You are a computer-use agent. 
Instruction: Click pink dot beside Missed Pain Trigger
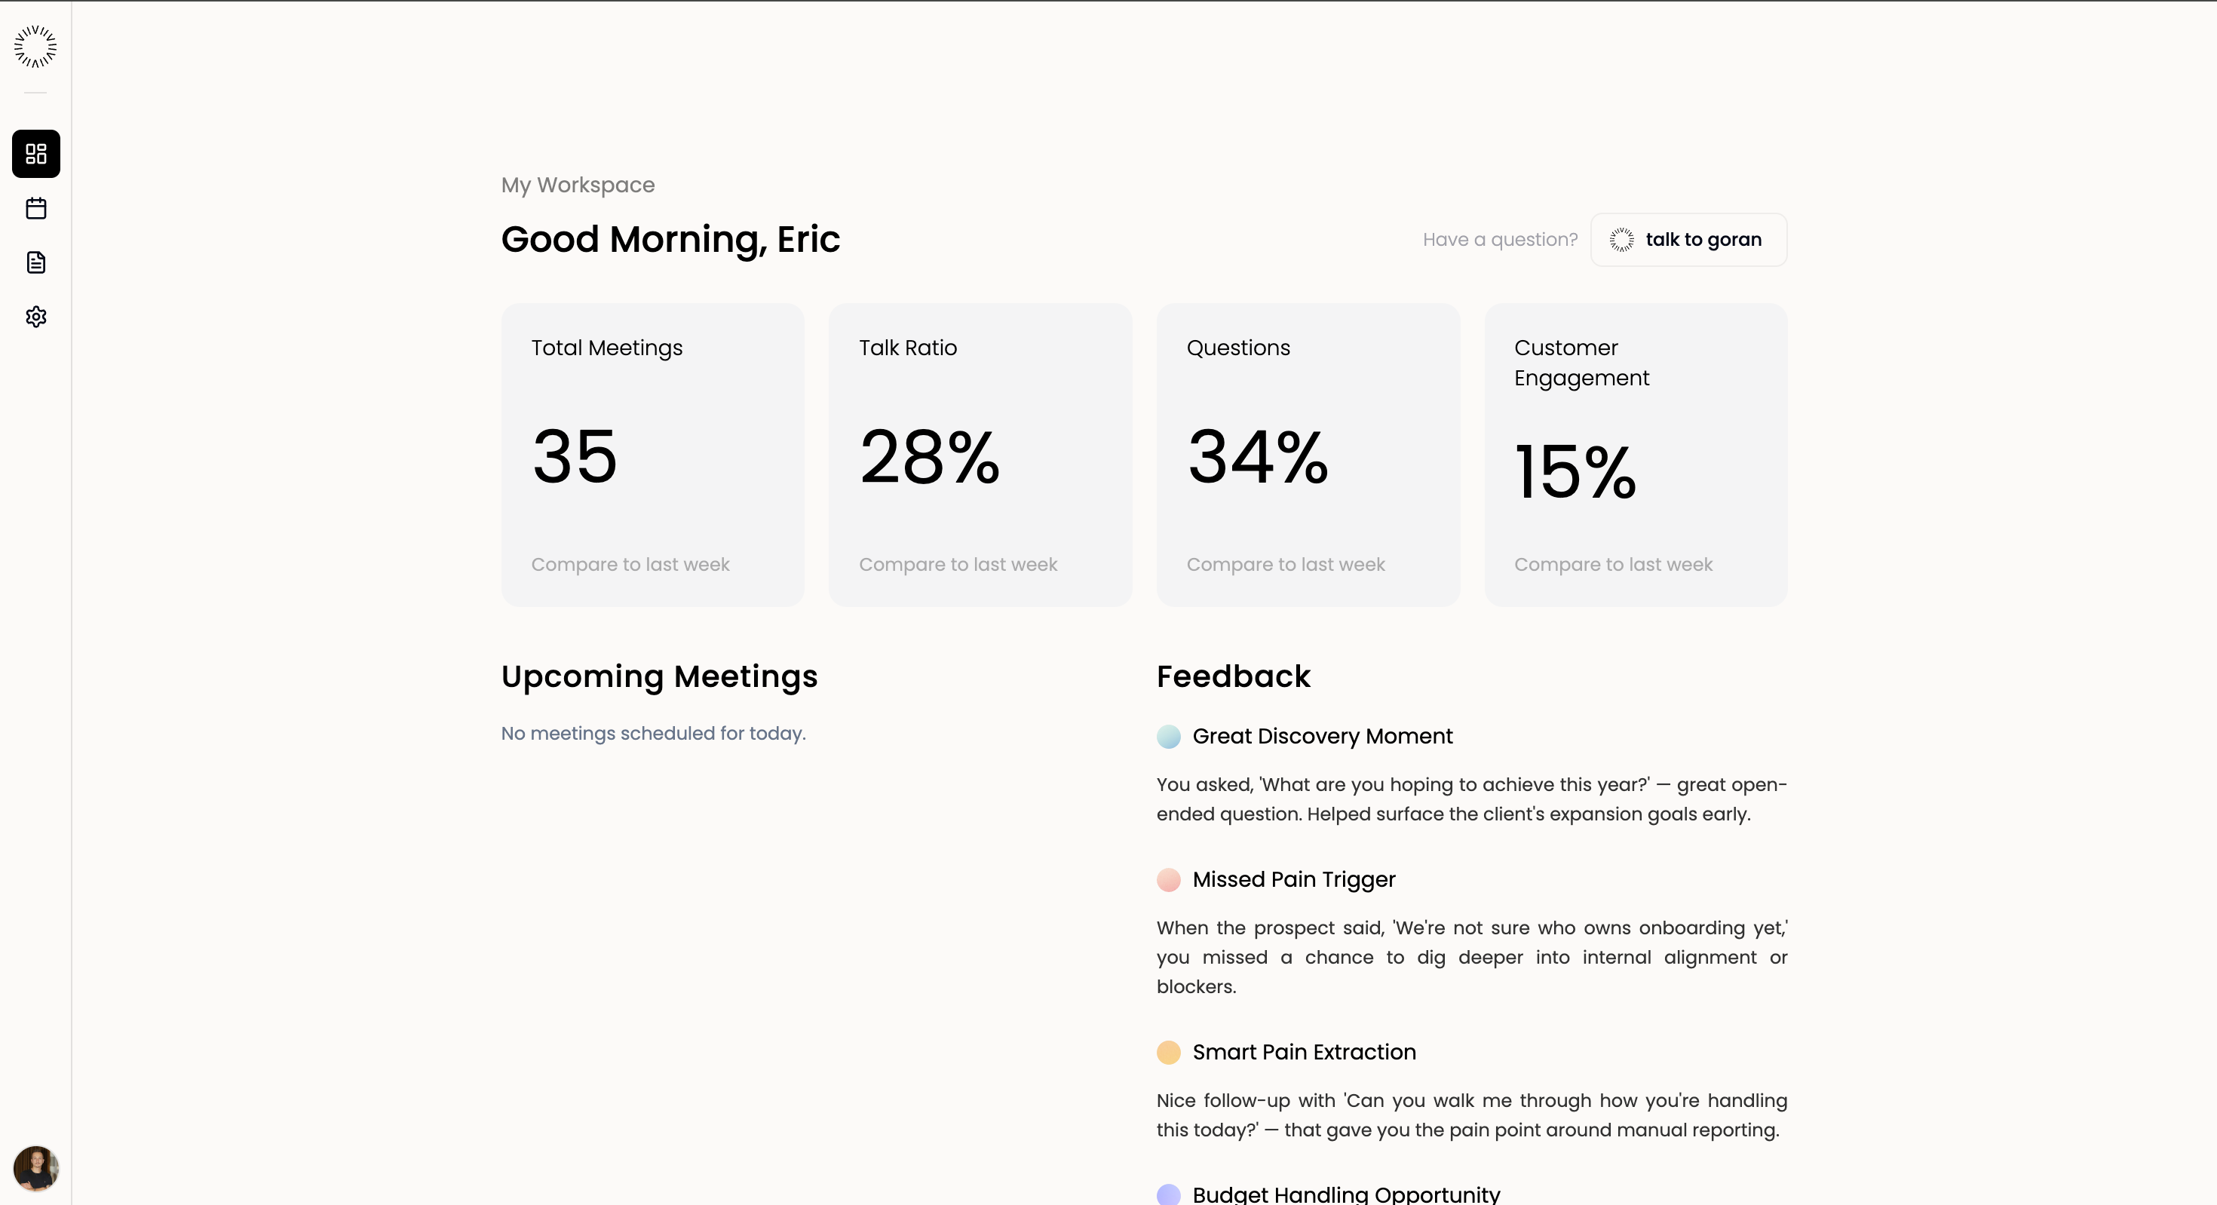coord(1168,880)
